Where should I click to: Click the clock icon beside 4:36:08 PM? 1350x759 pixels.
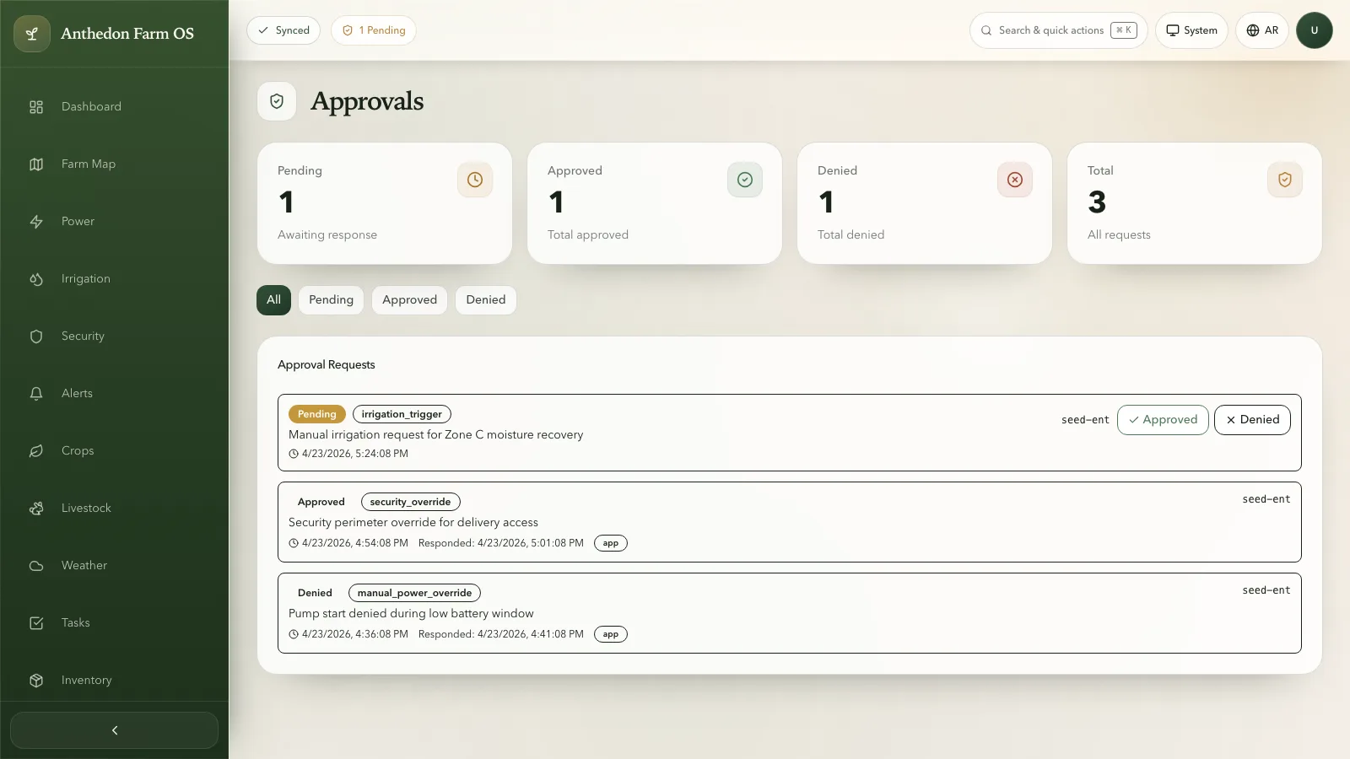tap(294, 634)
